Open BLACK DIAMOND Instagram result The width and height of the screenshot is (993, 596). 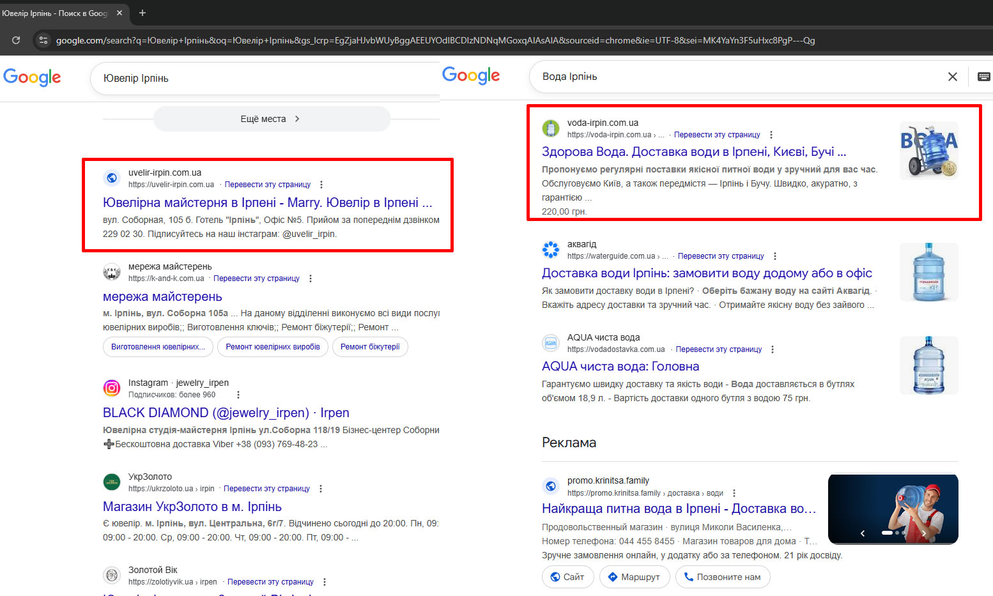[x=226, y=413]
